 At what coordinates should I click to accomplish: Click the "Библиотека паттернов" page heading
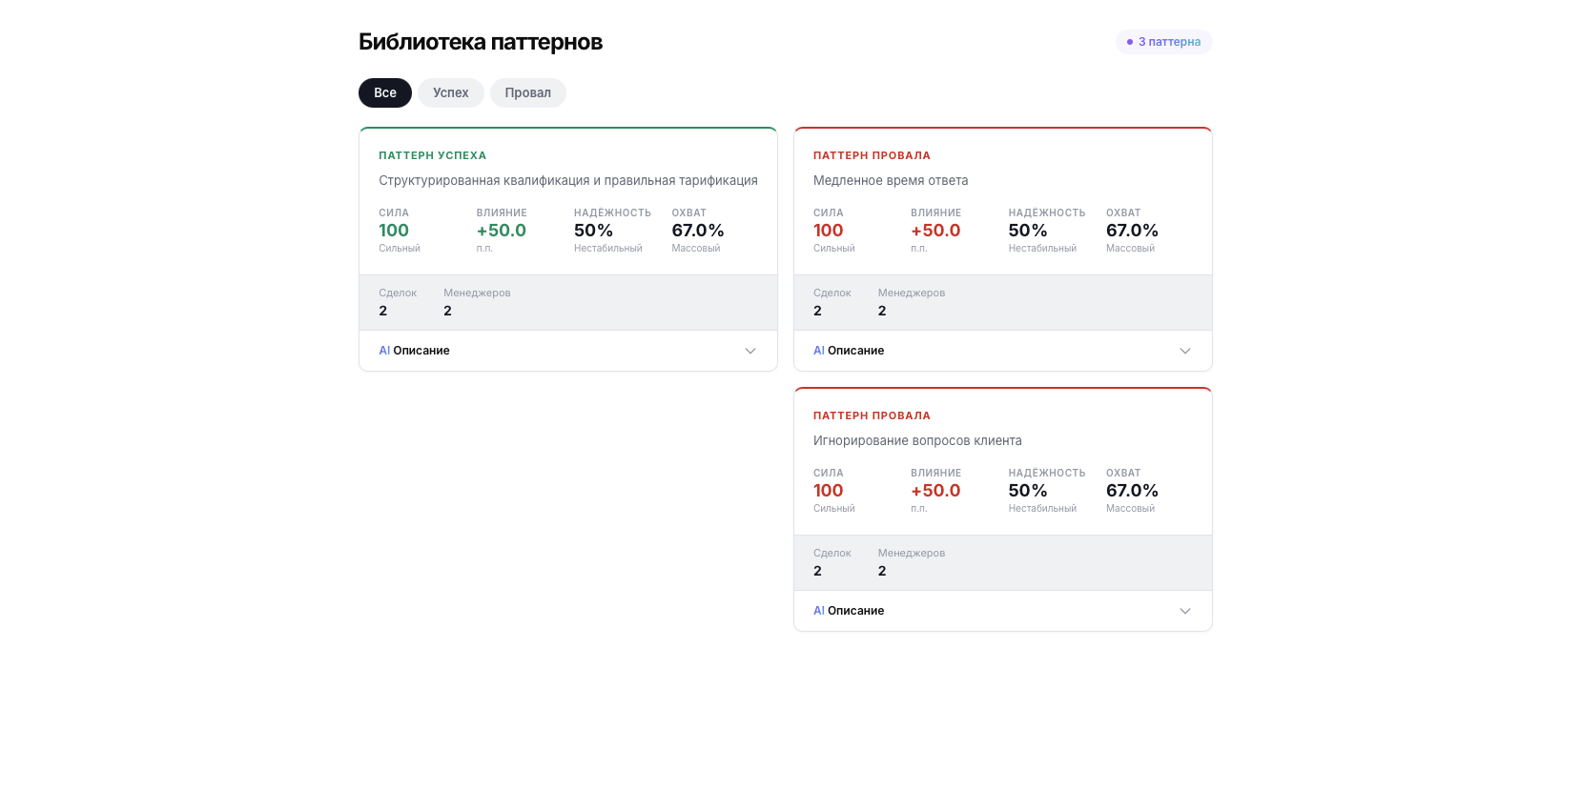coord(480,42)
